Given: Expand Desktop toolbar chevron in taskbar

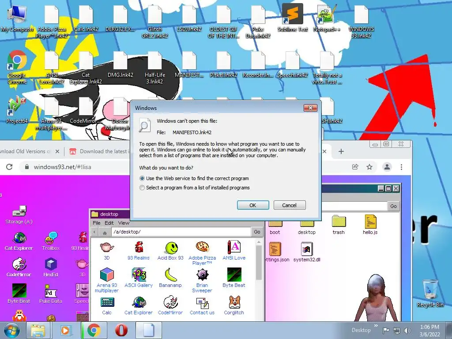Looking at the screenshot, I should pyautogui.click(x=376, y=326).
